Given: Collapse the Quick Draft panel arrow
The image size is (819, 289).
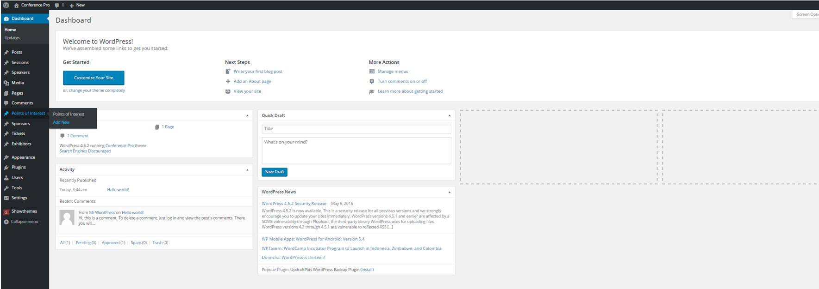Looking at the screenshot, I should click(x=450, y=115).
